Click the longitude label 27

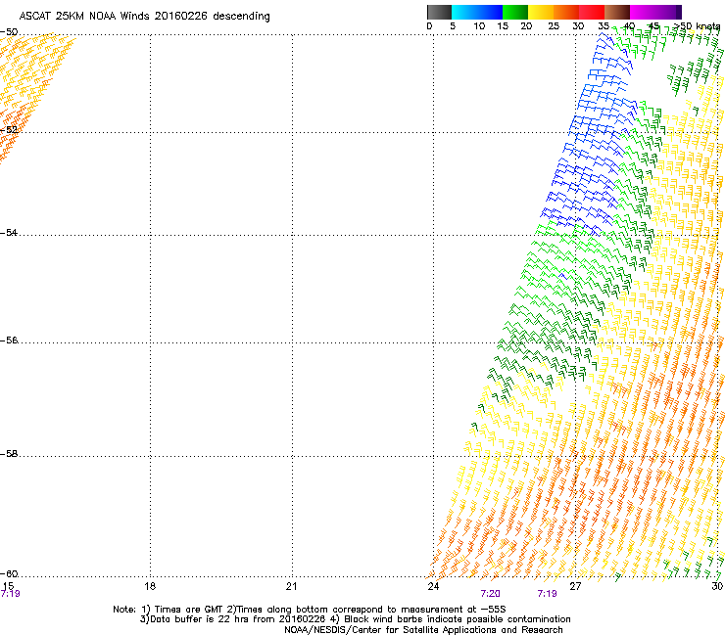click(x=575, y=586)
